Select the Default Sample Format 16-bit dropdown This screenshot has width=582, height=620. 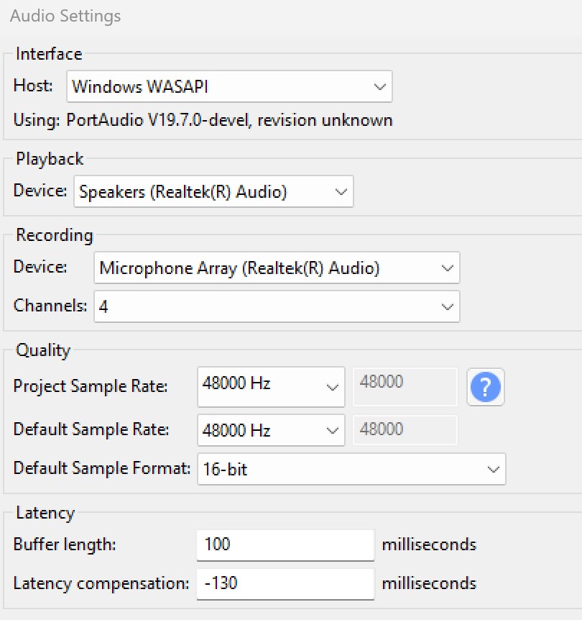(x=351, y=469)
